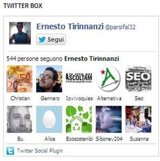Click the Susanna follower name
The width and height of the screenshot is (160, 161).
pyautogui.click(x=139, y=139)
